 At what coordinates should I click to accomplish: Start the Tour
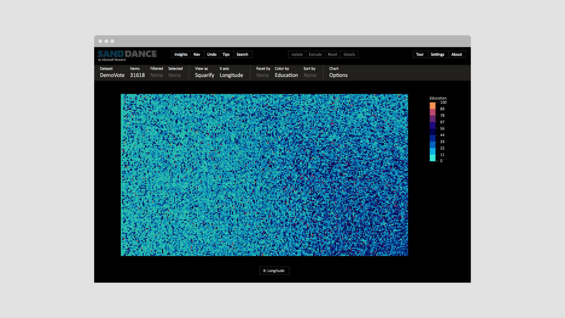pyautogui.click(x=420, y=55)
